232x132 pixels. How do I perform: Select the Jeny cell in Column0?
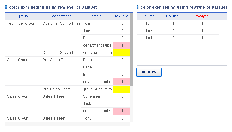coord(149,31)
